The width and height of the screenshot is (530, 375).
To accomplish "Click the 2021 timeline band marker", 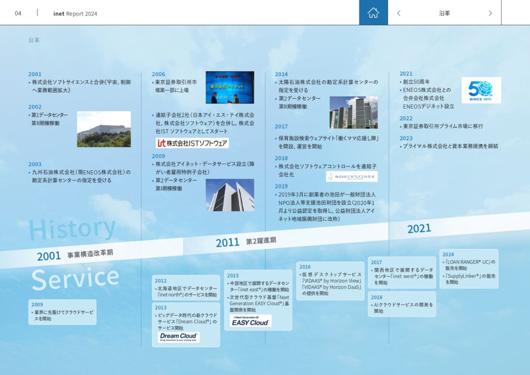I will (419, 229).
